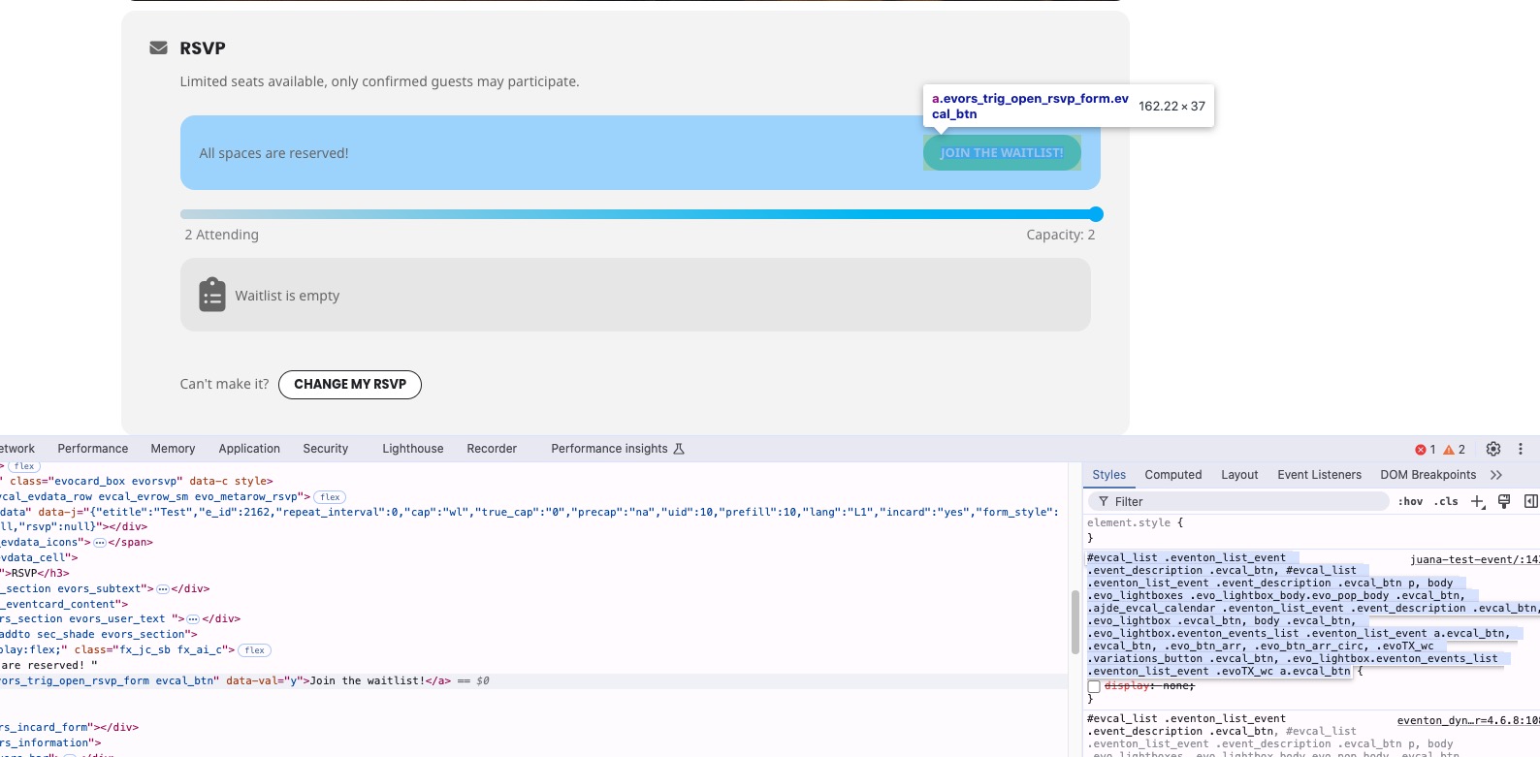Click 'All spaces are reserved!' text
Image resolution: width=1540 pixels, height=757 pixels.
(273, 153)
